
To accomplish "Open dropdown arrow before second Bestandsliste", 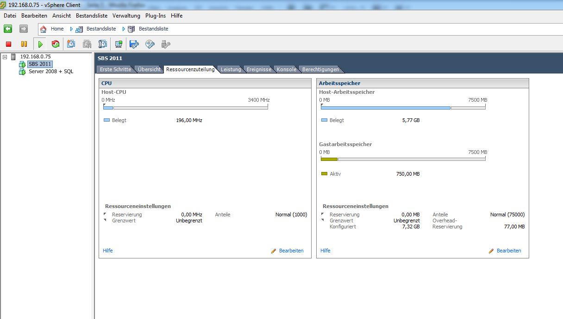I will [124, 29].
